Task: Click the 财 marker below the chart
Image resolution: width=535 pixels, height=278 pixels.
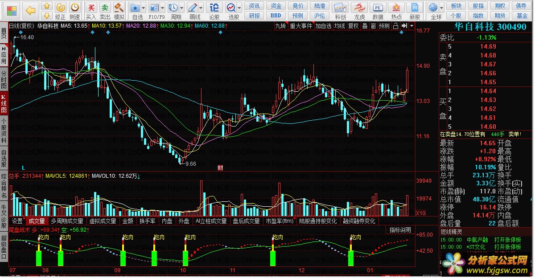Action: (220, 168)
